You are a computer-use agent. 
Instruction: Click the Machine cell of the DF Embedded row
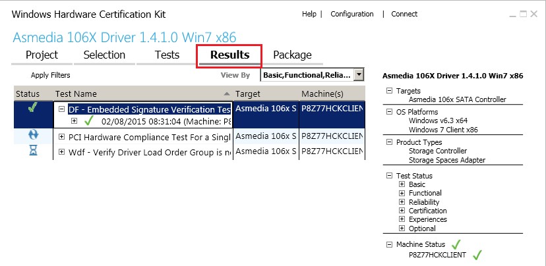[x=332, y=115]
